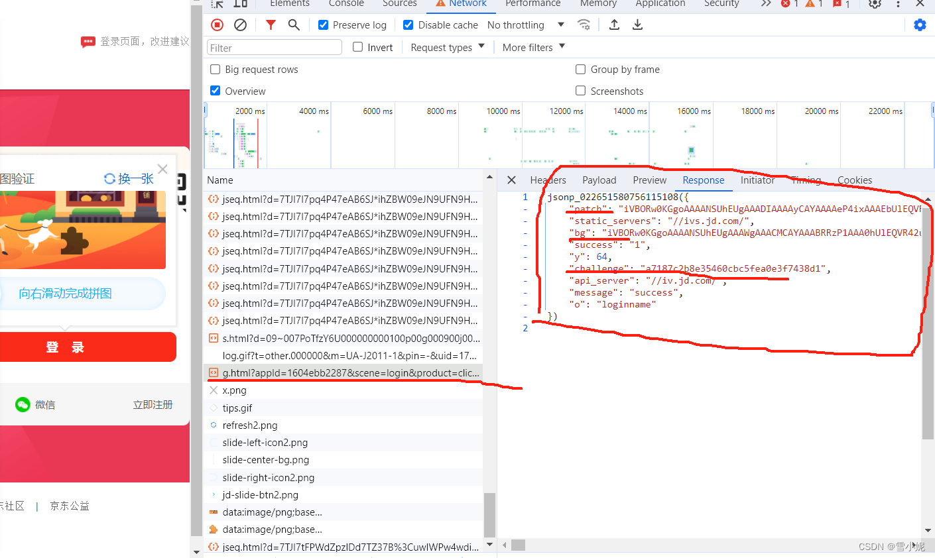Enable Big request rows
Viewport: 935px width, 558px height.
coord(215,69)
